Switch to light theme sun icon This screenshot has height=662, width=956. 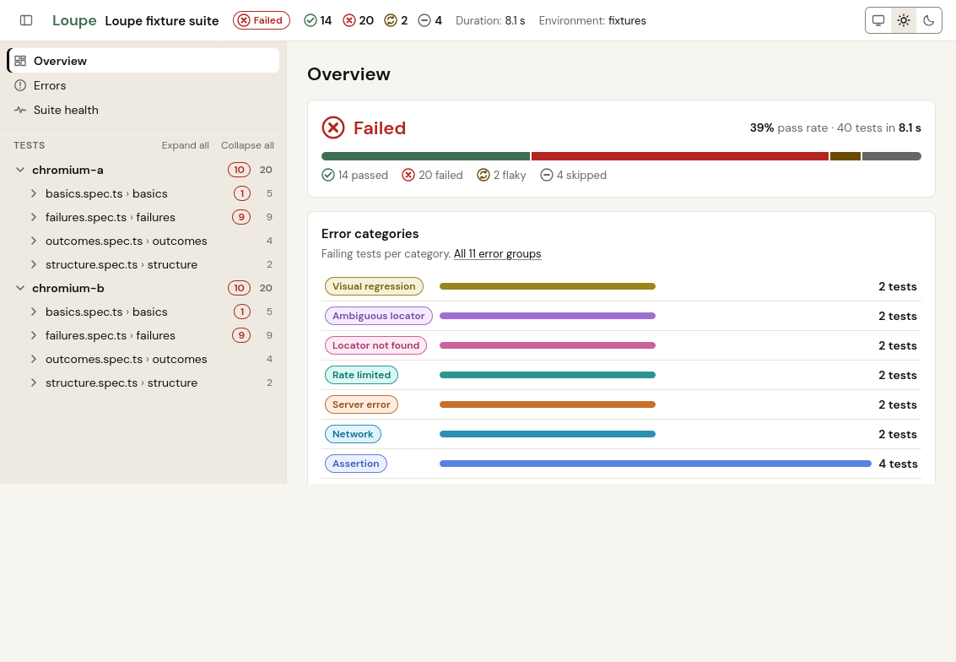904,20
